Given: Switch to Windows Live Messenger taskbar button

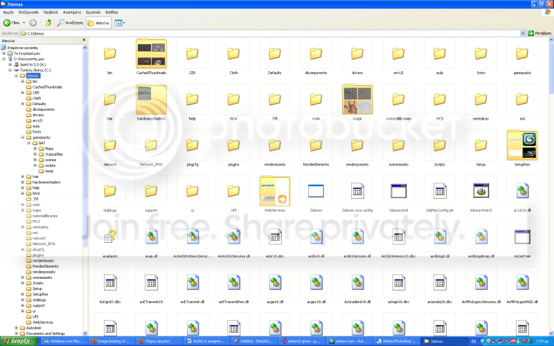Looking at the screenshot, I should click(64, 341).
